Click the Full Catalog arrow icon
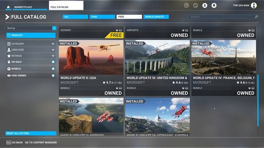 click(7, 17)
